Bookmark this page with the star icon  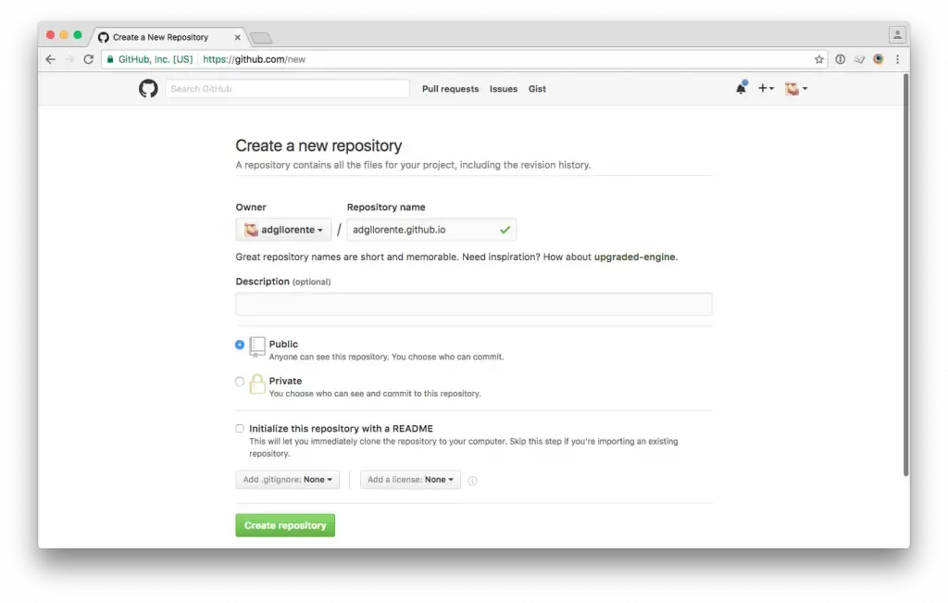pyautogui.click(x=818, y=58)
